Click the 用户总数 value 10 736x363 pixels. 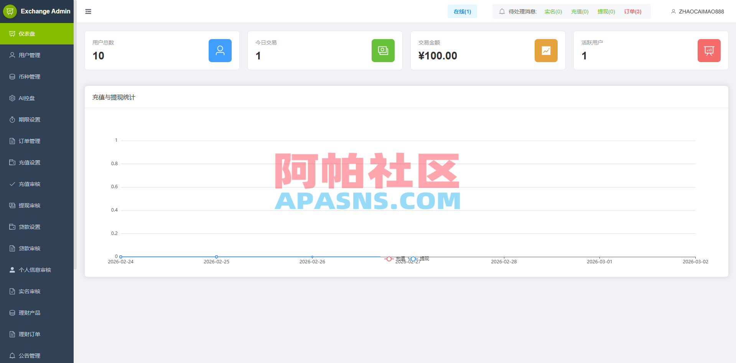pyautogui.click(x=99, y=56)
